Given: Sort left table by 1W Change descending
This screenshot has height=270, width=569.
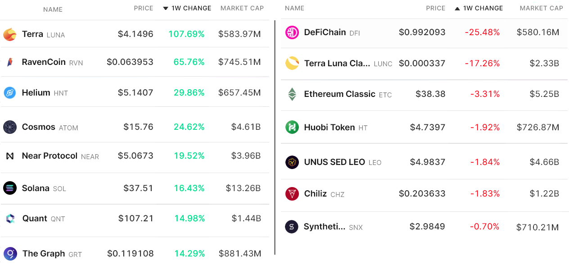Looking at the screenshot, I should pos(187,8).
